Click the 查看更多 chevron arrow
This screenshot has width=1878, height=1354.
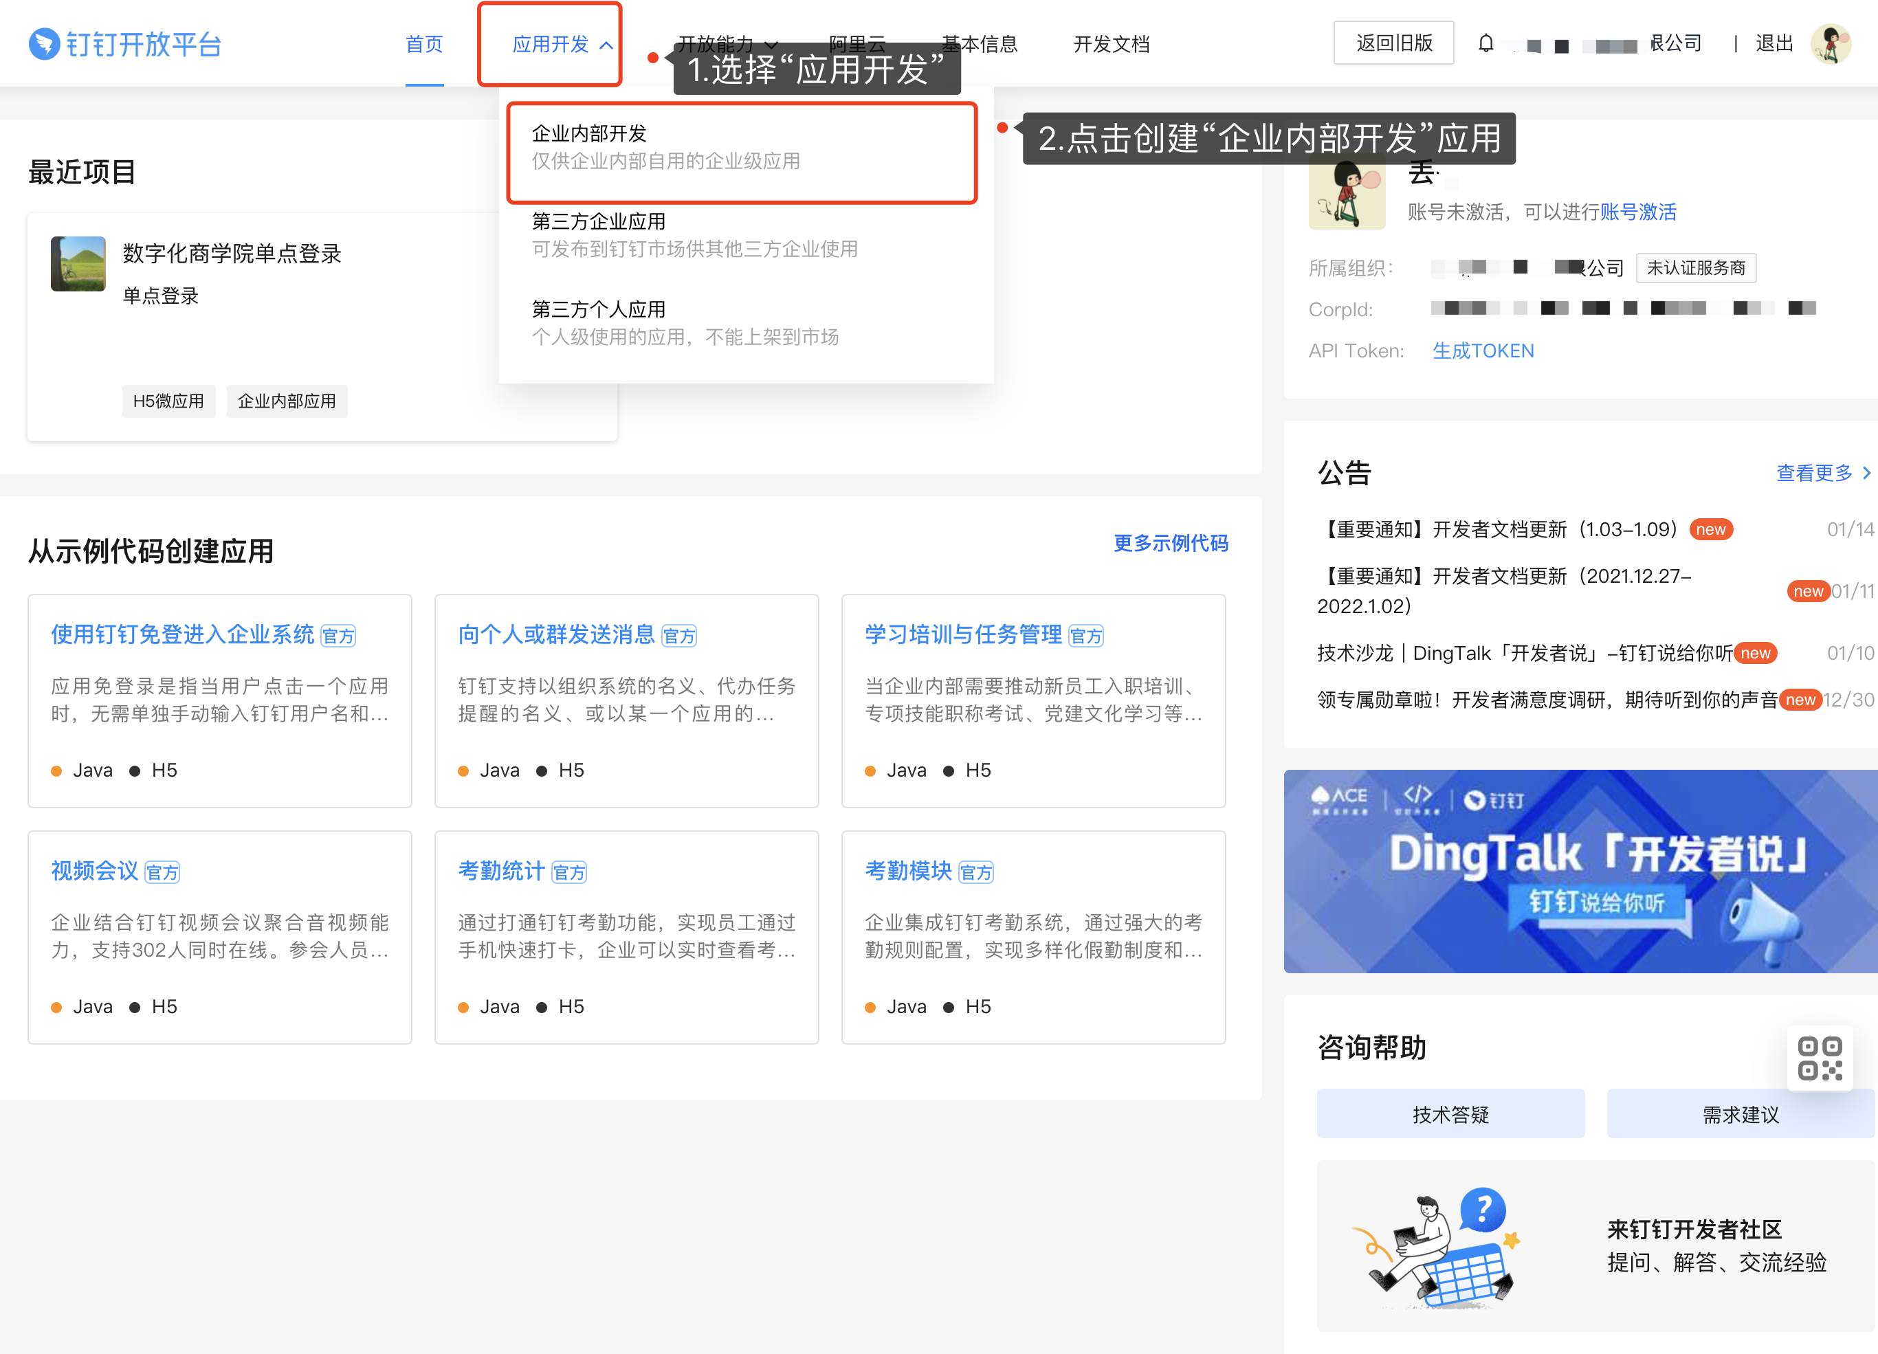click(1866, 473)
